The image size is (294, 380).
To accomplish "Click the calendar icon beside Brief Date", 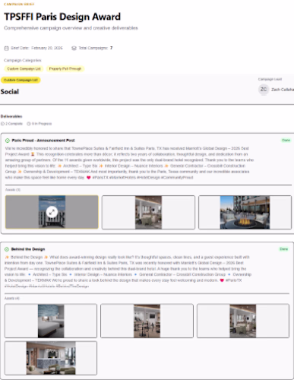I will pos(6,48).
